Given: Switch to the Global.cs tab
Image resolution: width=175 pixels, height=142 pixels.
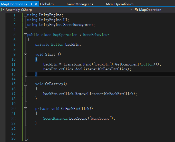Looking at the screenshot, I should [x=47, y=4].
